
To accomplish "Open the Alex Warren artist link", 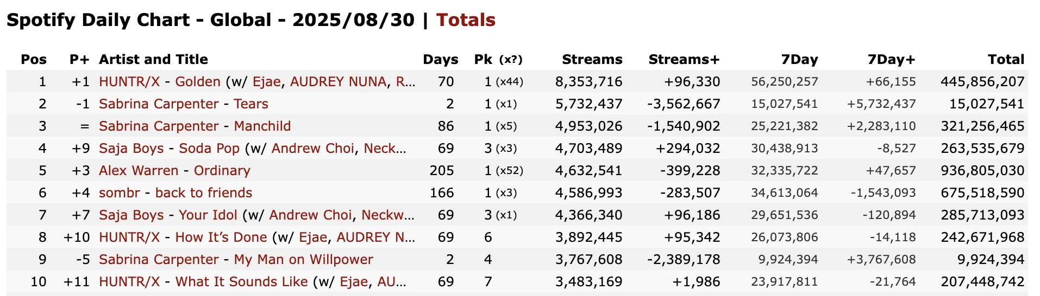I will (x=139, y=171).
